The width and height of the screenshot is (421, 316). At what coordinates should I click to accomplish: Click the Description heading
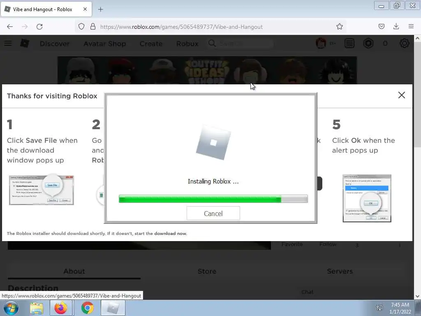point(33,288)
